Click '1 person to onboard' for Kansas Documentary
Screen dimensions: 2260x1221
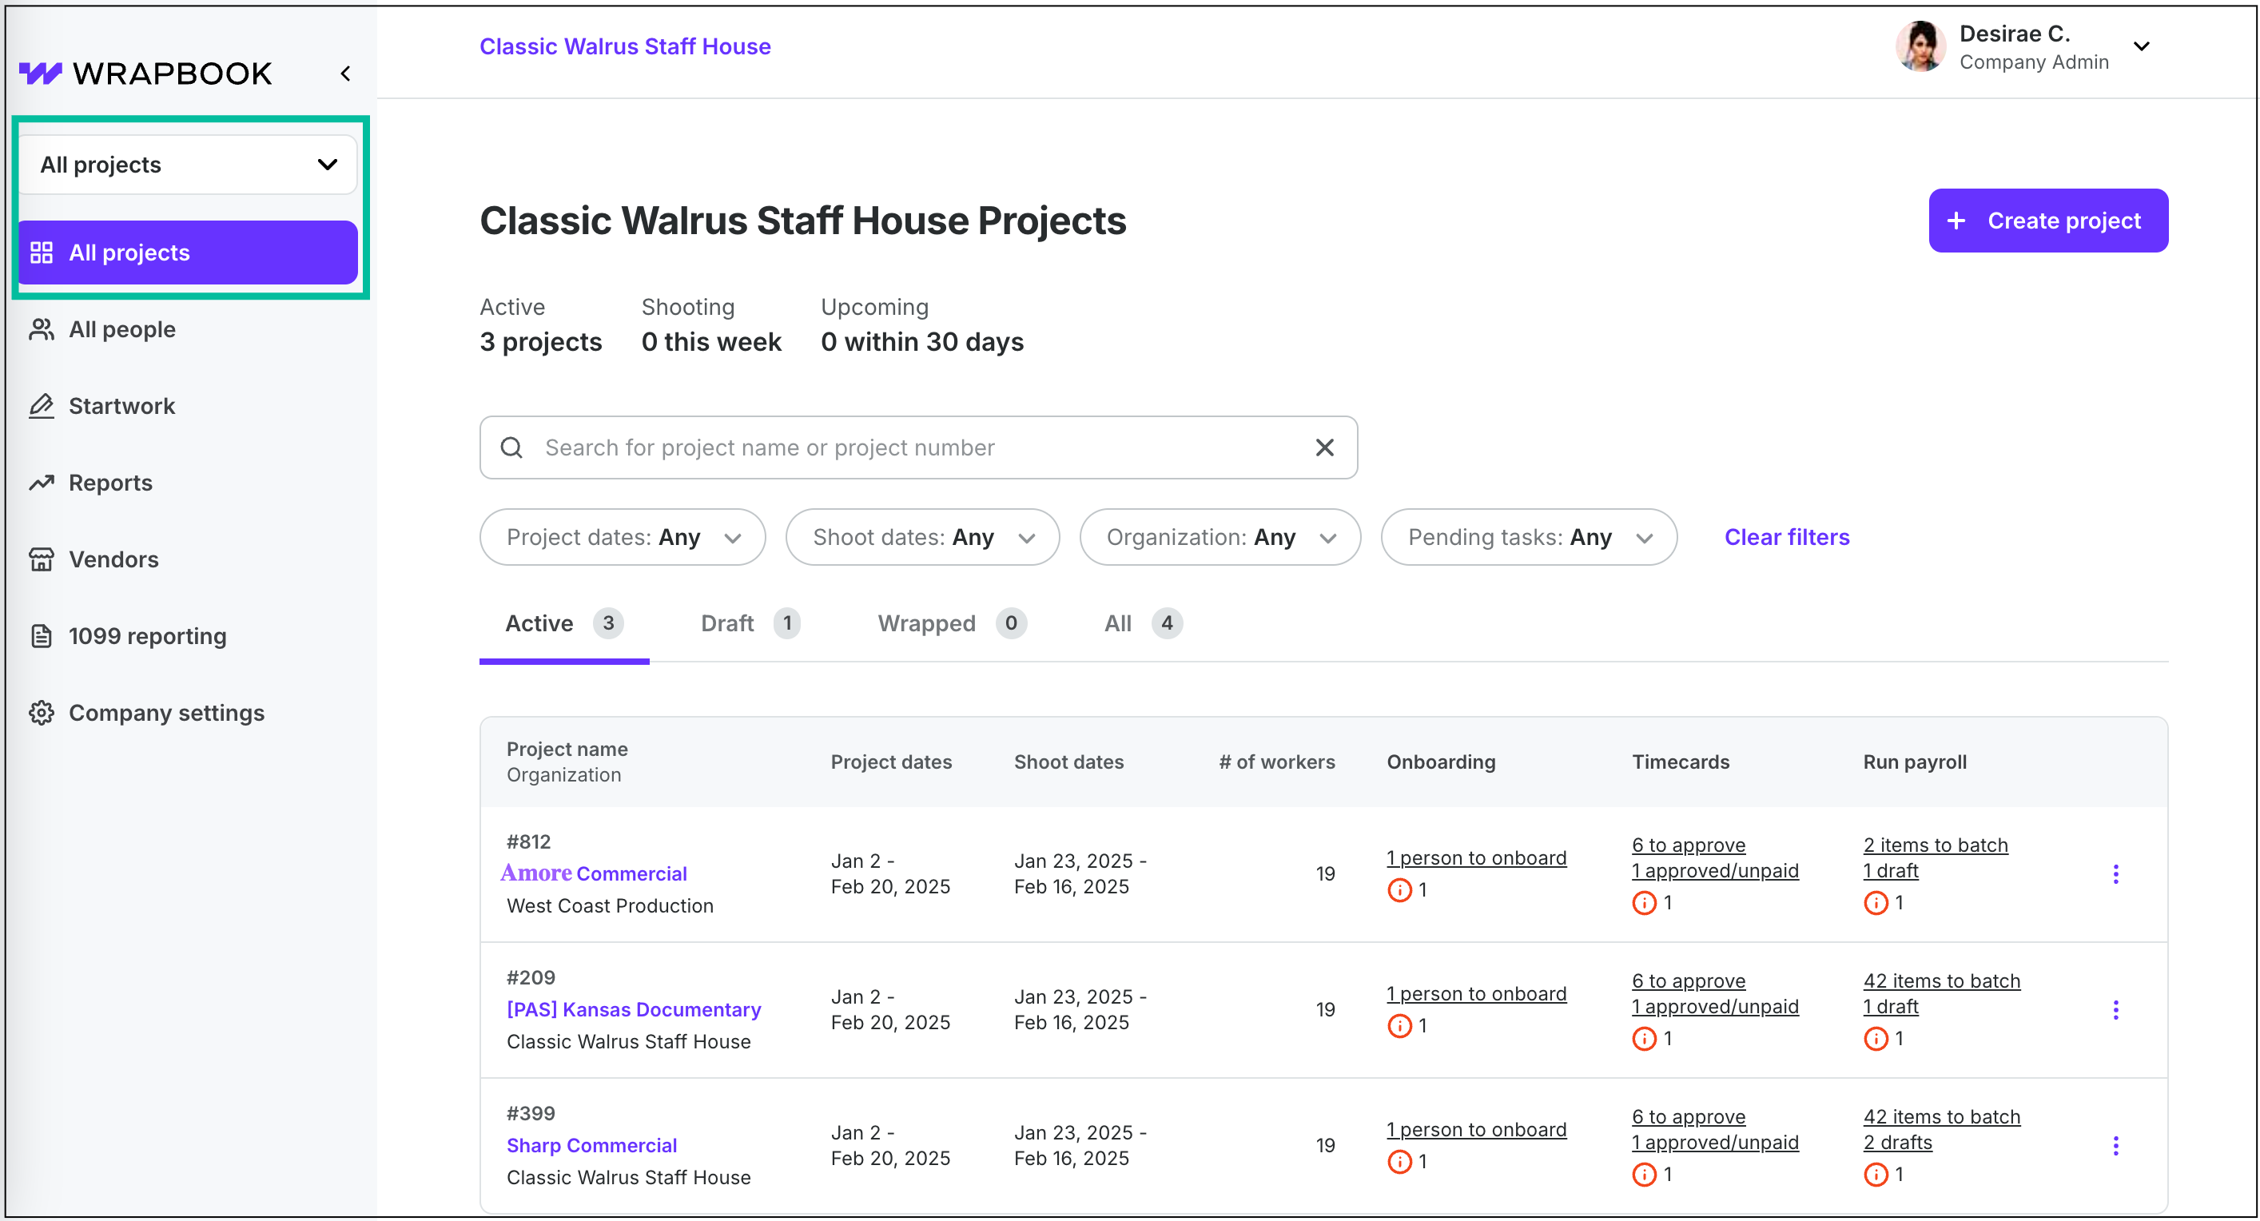[1476, 995]
